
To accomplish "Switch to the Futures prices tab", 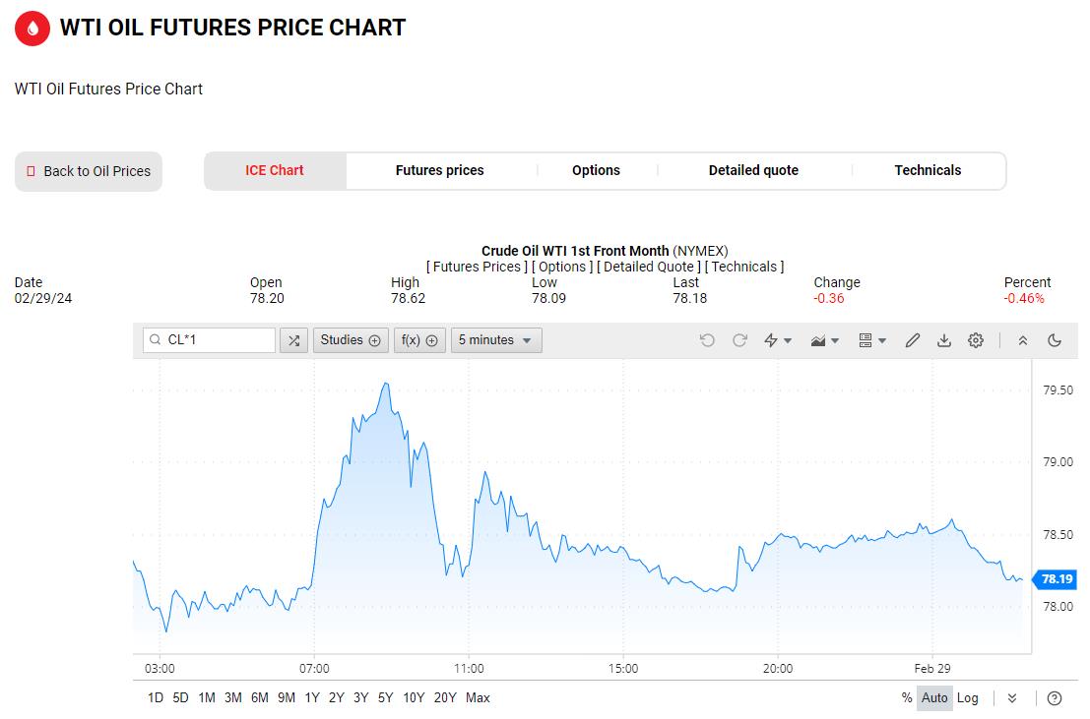I will coord(439,171).
